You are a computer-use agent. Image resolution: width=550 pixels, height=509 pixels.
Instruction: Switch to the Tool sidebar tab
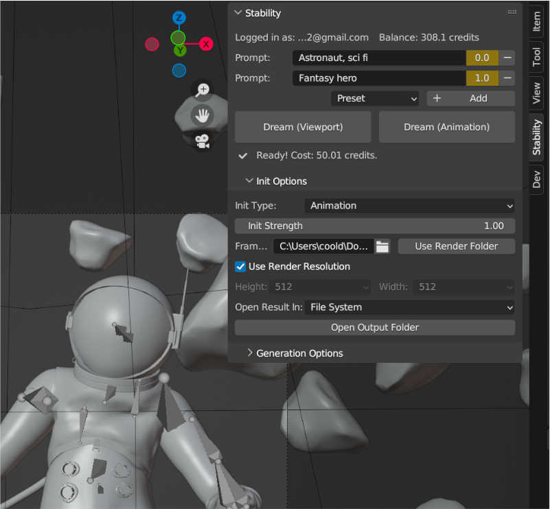click(x=536, y=58)
